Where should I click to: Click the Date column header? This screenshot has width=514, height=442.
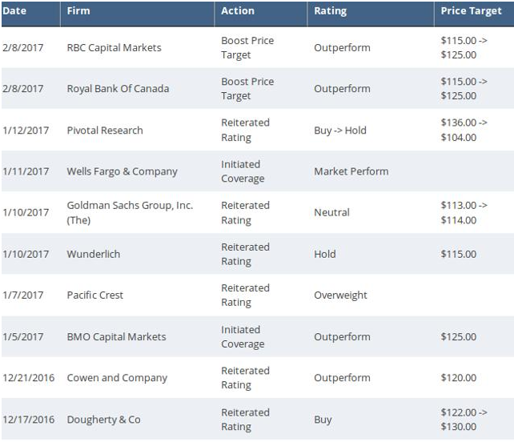[14, 11]
